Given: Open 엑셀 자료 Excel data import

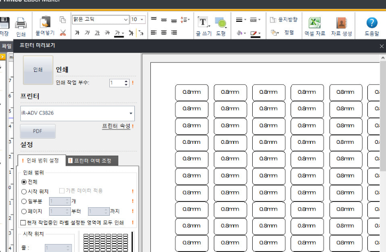Looking at the screenshot, I should tap(315, 22).
